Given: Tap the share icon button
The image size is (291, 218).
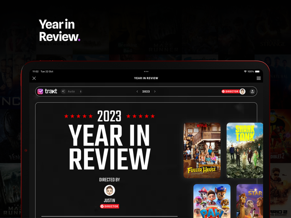Looking at the screenshot, I should click(x=252, y=91).
